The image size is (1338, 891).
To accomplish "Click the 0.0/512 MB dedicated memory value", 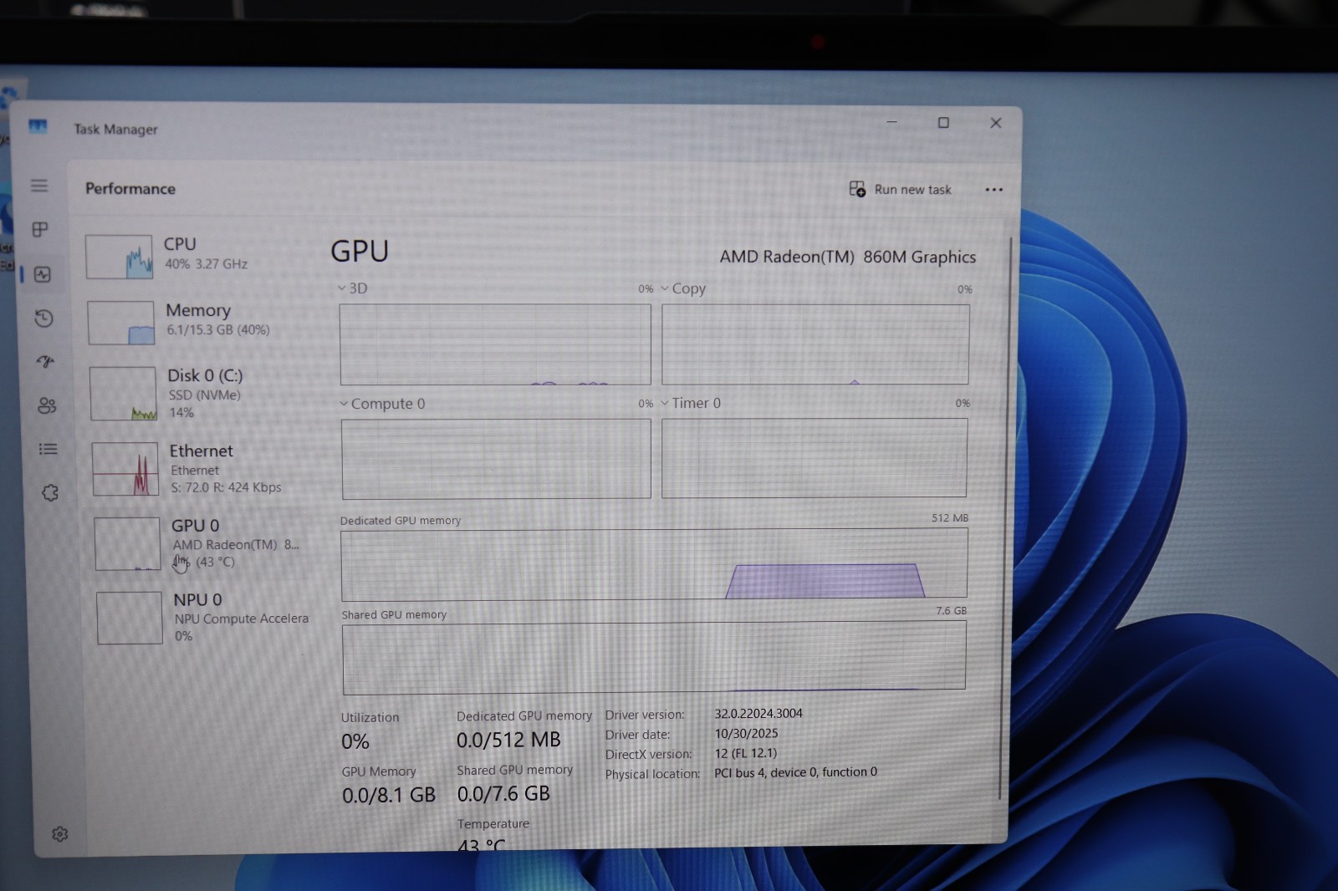I will click(x=508, y=740).
